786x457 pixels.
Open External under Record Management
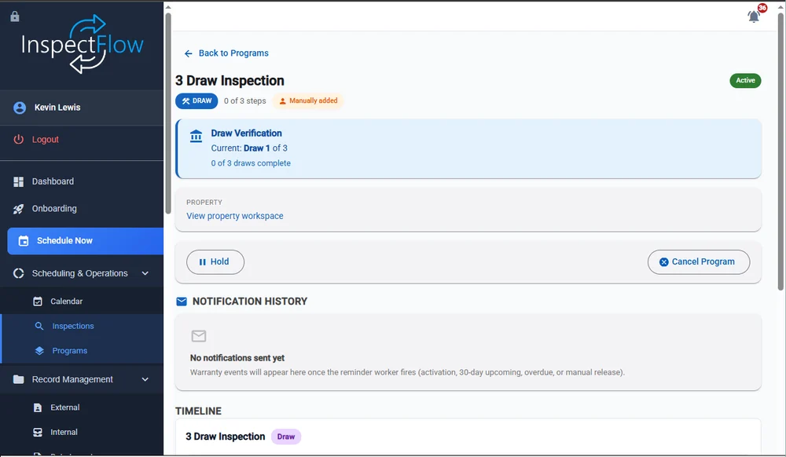pyautogui.click(x=82, y=408)
